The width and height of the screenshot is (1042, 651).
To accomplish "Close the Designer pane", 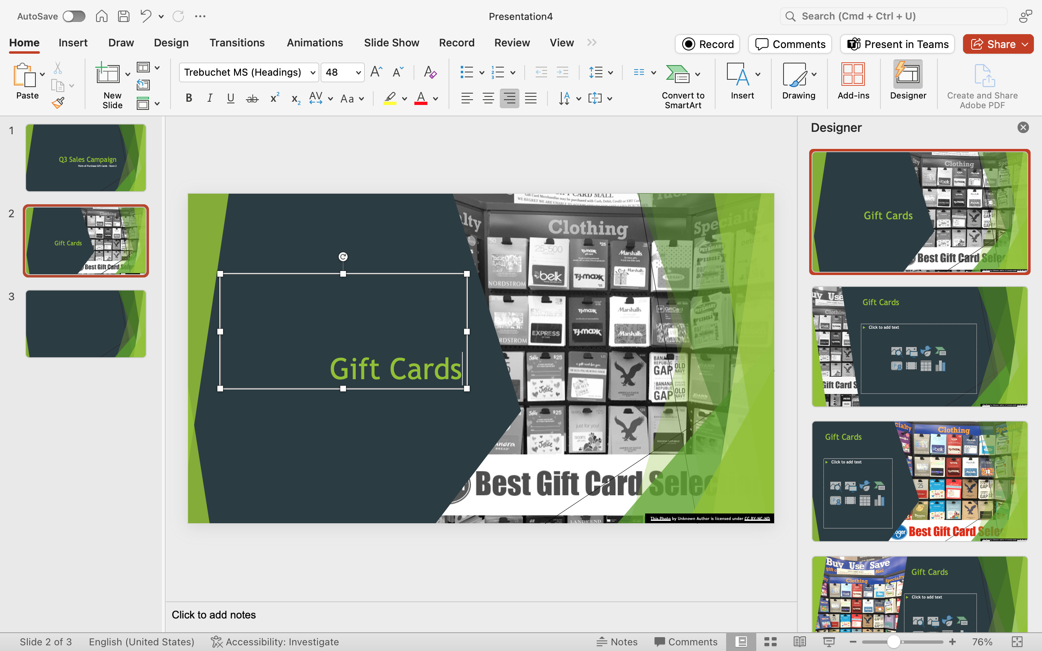I will coord(1023,127).
